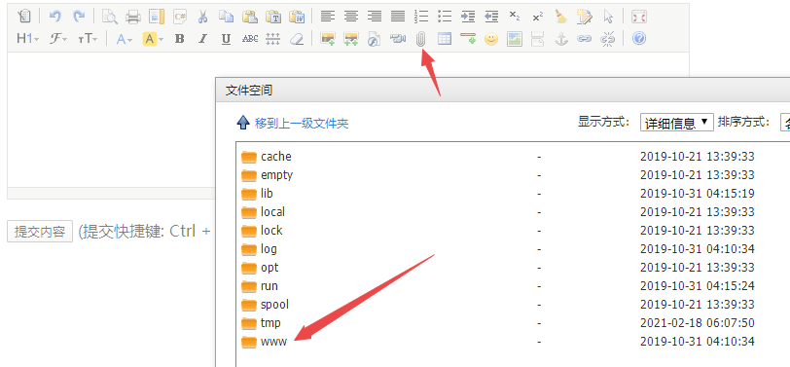Insert a numbered list

[421, 17]
